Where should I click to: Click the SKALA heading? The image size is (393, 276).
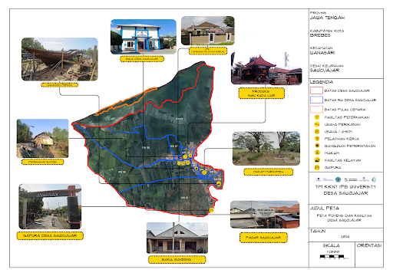point(332,245)
